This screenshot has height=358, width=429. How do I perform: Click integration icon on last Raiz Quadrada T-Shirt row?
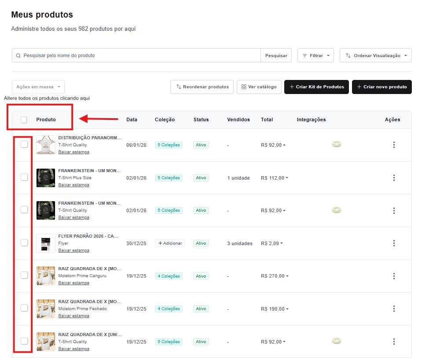tap(336, 341)
